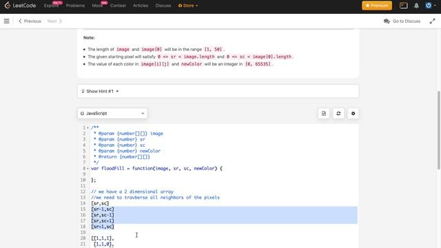Screen dimensions: 441x248
Task: Click the '@param {number} newColor' line
Action: (127, 151)
